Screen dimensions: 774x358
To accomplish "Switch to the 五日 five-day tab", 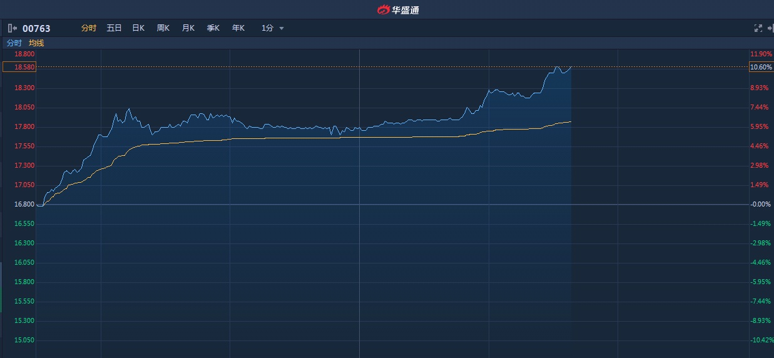I will click(114, 28).
